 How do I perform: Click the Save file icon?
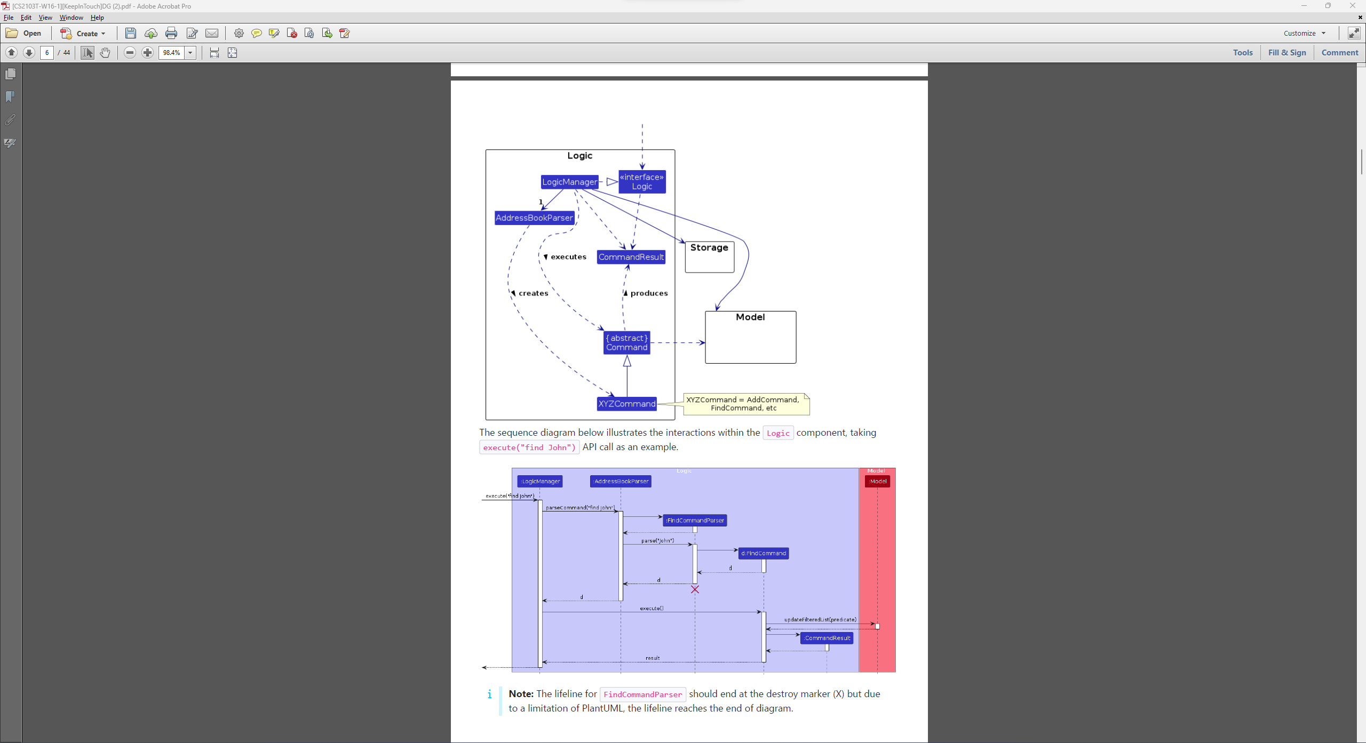click(130, 33)
